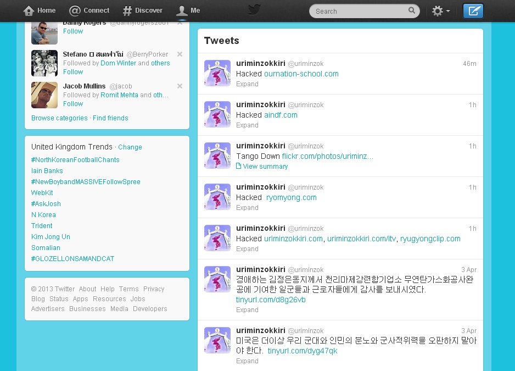Expand the 'Hacked ryomyong.com' tweet
The width and height of the screenshot is (515, 371).
pyautogui.click(x=247, y=208)
